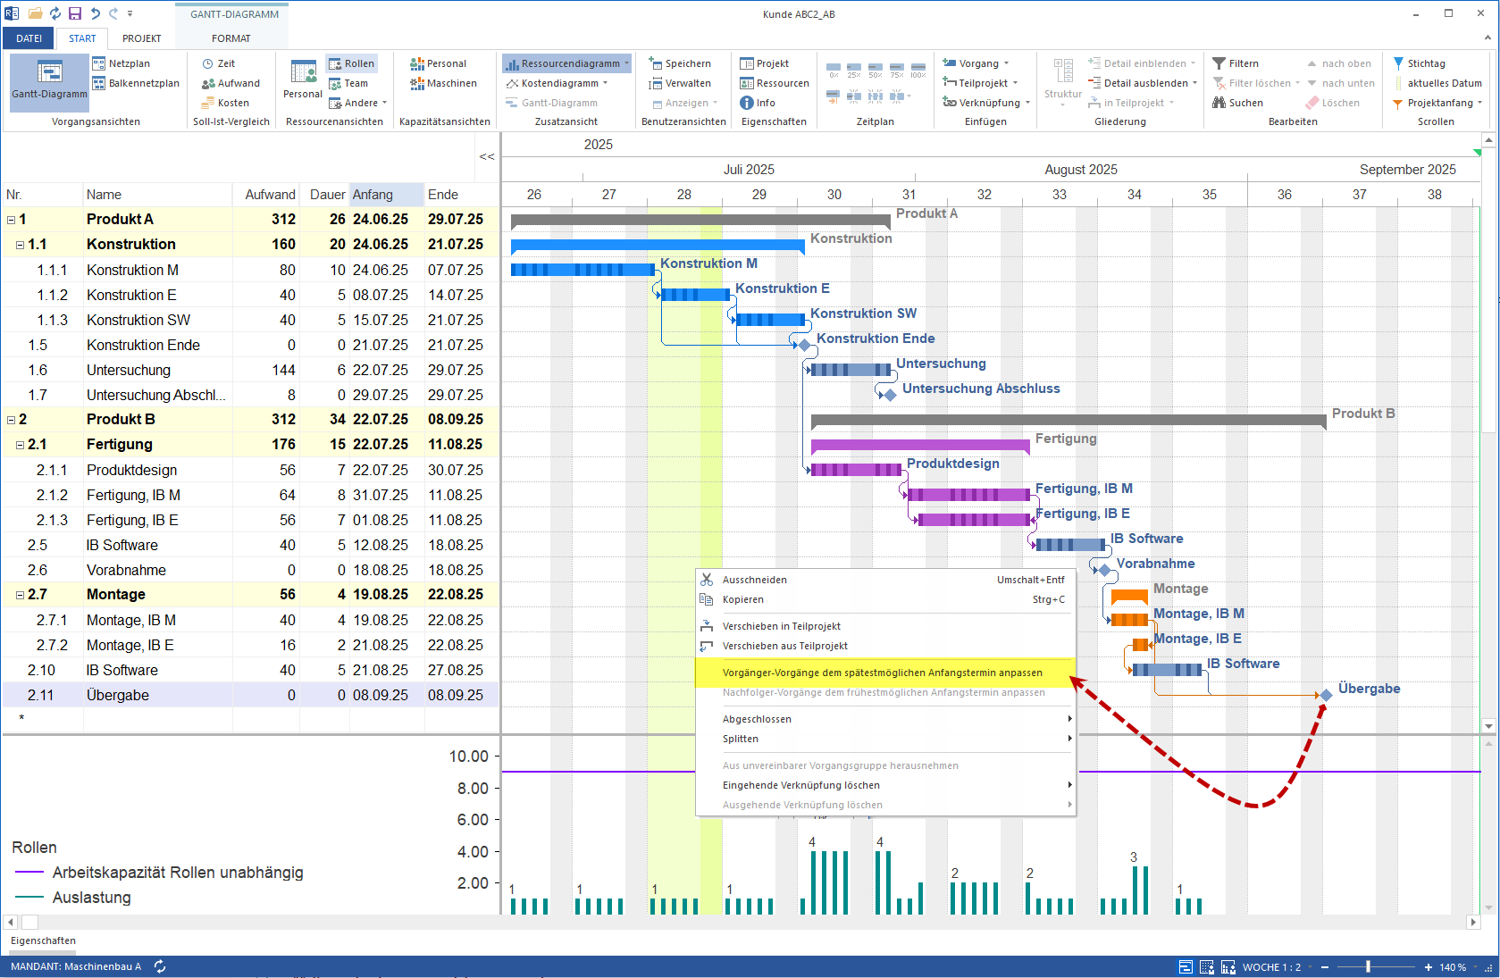Screen dimensions: 1500x978
Task: Open large Personal resource view
Action: [303, 79]
